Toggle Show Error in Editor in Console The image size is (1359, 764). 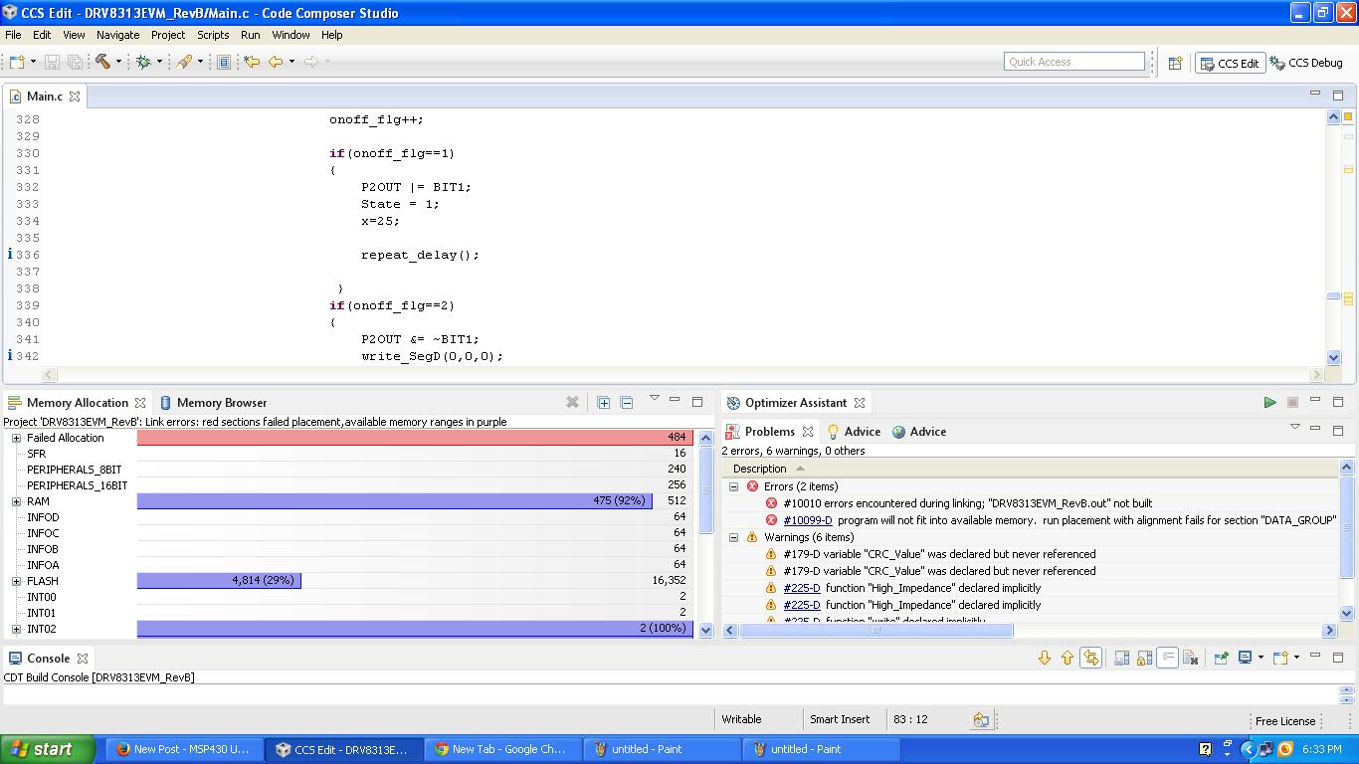(1091, 658)
